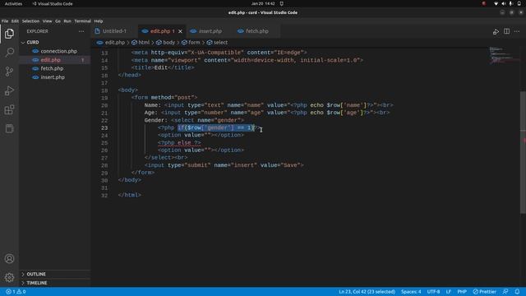Open the Accounts menu icon
This screenshot has height=296, width=526.
[x=9, y=259]
